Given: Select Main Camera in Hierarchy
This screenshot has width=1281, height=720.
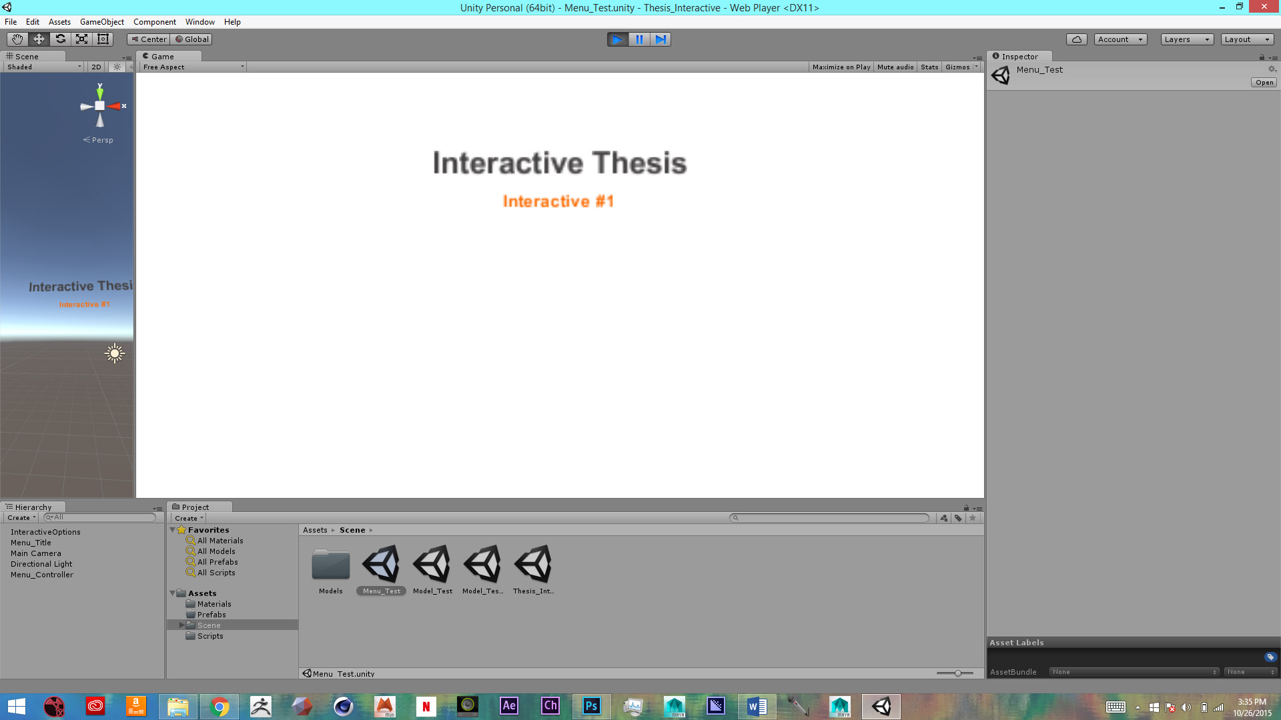Looking at the screenshot, I should pos(36,553).
